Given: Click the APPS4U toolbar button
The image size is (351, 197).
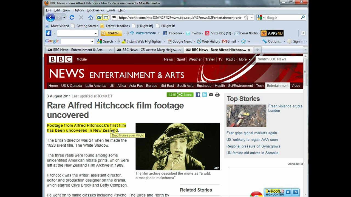Looking at the screenshot, I should tap(272, 33).
